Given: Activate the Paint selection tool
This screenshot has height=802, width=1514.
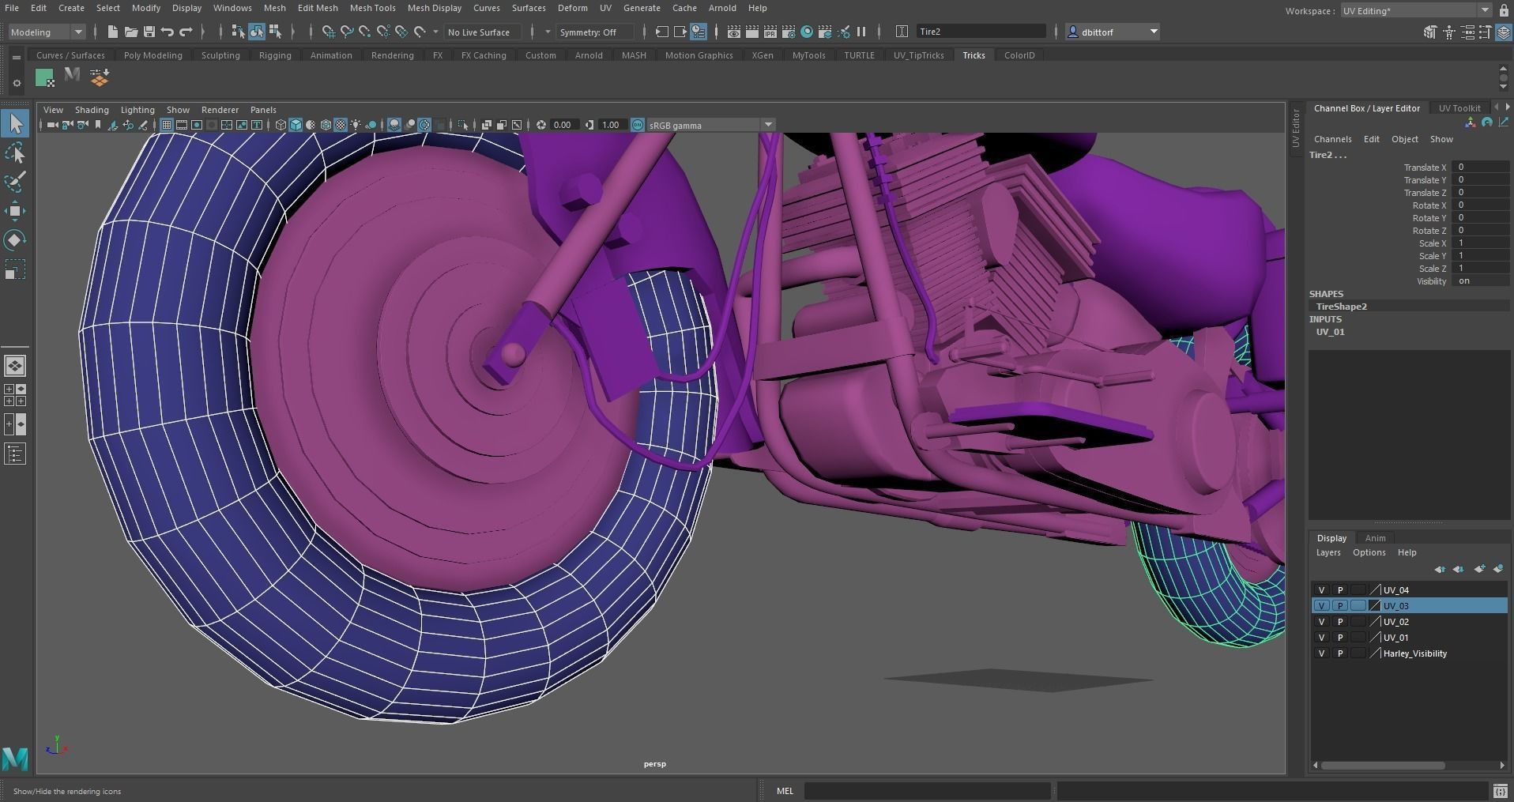Looking at the screenshot, I should [15, 182].
